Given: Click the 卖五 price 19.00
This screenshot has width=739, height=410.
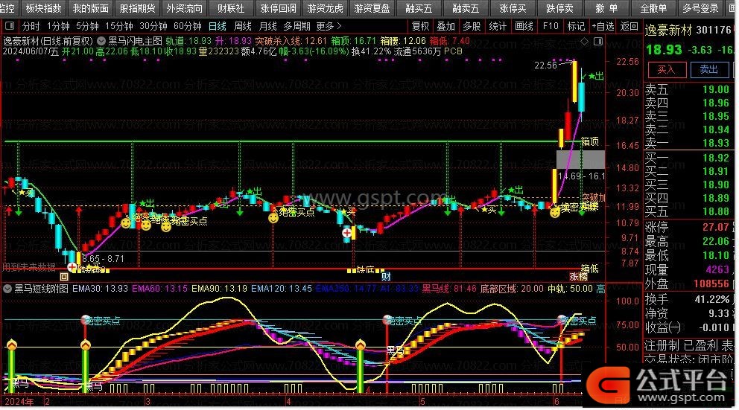Looking at the screenshot, I should click(715, 89).
